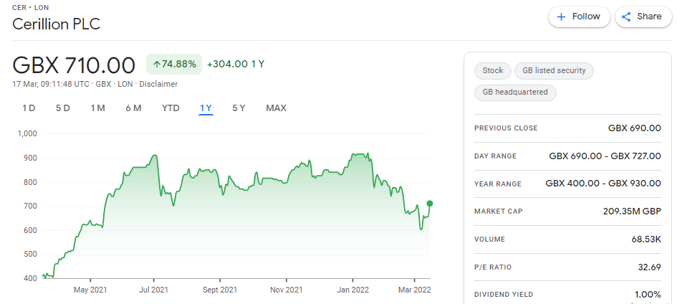
Task: Click the 68.53K volume value
Action: pyautogui.click(x=645, y=239)
